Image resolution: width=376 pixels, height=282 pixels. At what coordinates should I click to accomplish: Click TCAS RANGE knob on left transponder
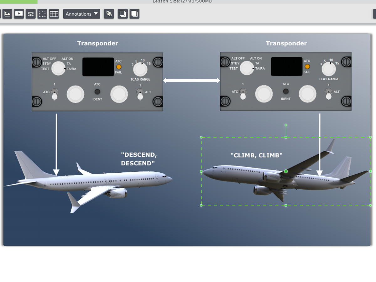click(x=140, y=69)
